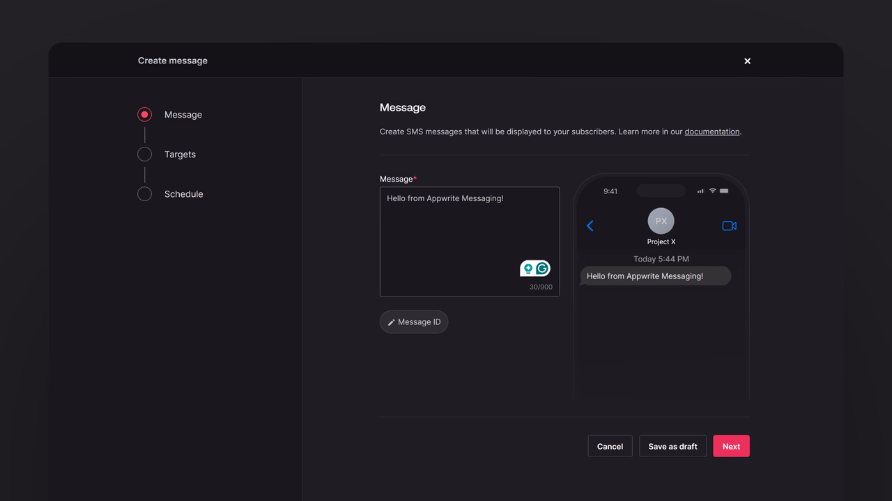The image size is (892, 501).
Task: Click the Message ID pill button
Action: coord(414,322)
